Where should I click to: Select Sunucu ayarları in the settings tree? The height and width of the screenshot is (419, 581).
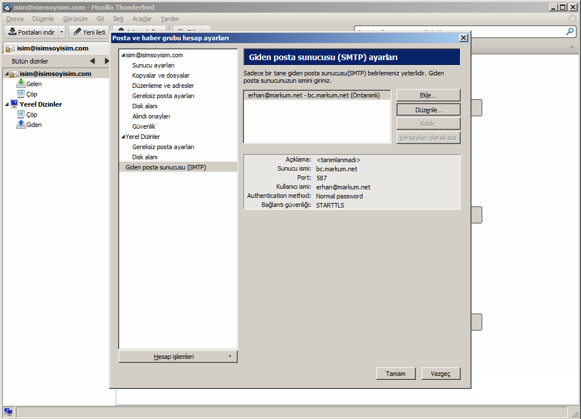coord(153,65)
